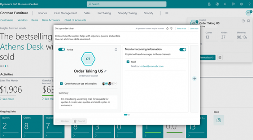Click the Athens Desk headline link
Image resolution: width=253 pixels, height=140 pixels.
click(x=22, y=47)
